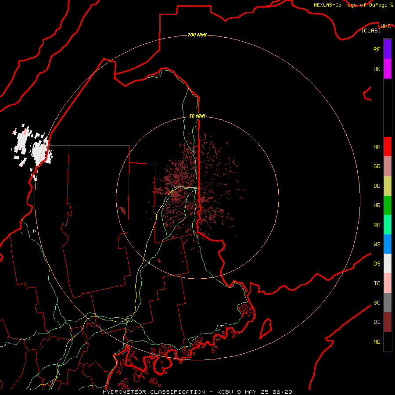Click the KCBW radar site identifier
The width and height of the screenshot is (395, 395).
pyautogui.click(x=225, y=392)
